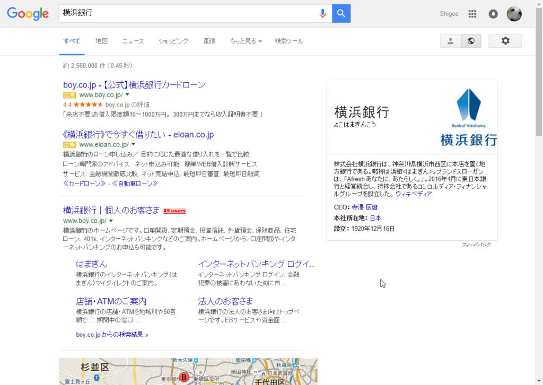Open the arrow next to the www.boy.co.jp/ ad URL
543x385 pixels.
pyautogui.click(x=127, y=94)
